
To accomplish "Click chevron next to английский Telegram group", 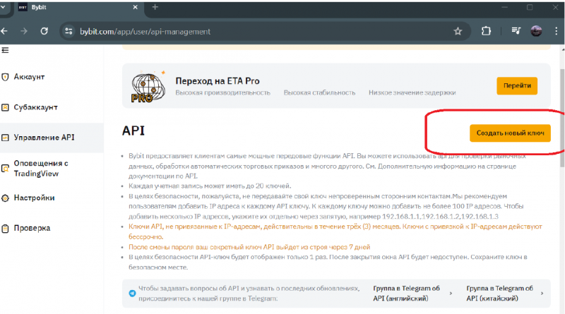I will tap(451, 294).
